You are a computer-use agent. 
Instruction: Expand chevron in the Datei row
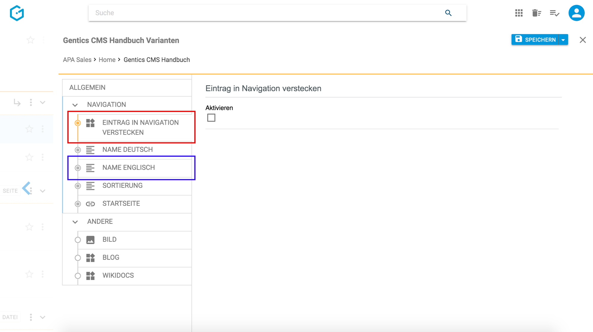(43, 317)
